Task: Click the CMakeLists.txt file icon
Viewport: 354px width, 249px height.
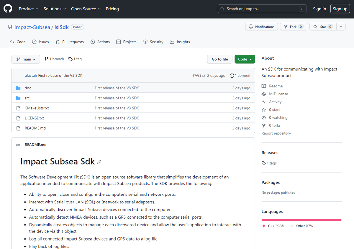Action: (x=18, y=108)
